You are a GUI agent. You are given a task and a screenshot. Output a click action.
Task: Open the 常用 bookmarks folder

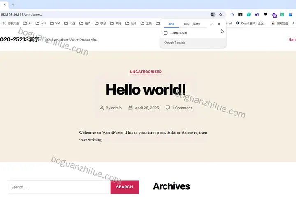tap(116, 23)
